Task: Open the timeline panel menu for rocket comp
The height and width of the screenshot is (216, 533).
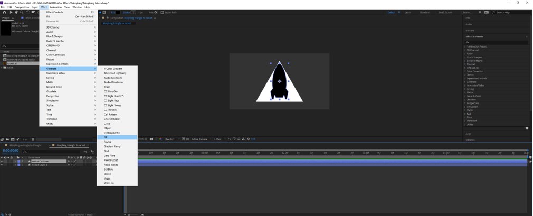Action: (88, 145)
